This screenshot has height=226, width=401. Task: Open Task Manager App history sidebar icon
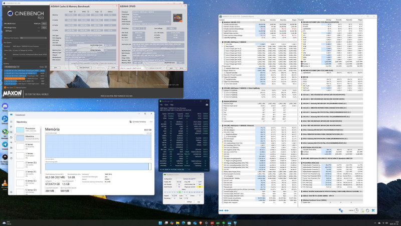point(11,137)
